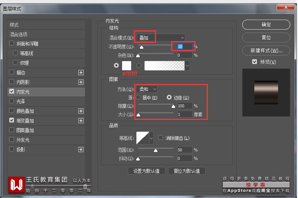The width and height of the screenshot is (298, 198).
Task: Open the white glow color swatch
Action: [x=126, y=66]
